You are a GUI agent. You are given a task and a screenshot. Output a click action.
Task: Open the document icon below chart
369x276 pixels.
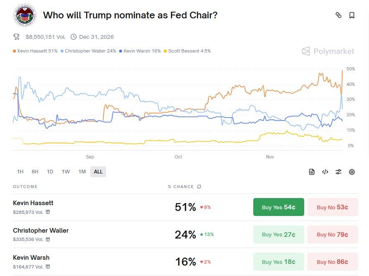312,172
